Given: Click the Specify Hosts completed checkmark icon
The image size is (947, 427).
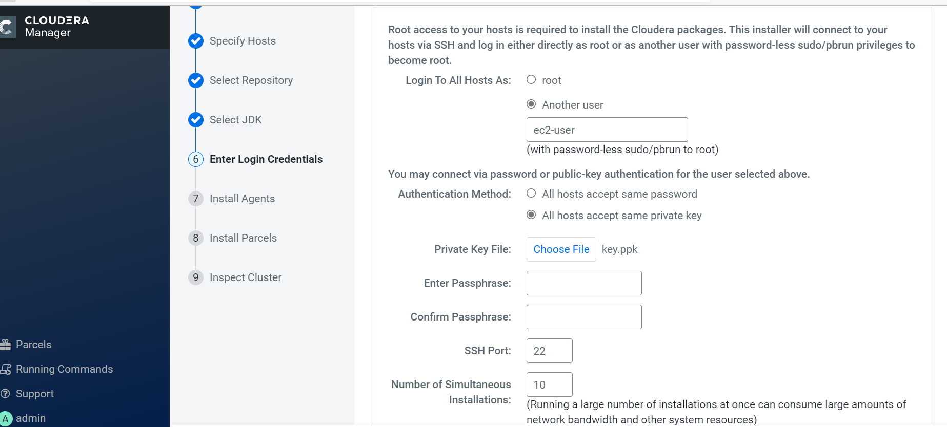Looking at the screenshot, I should click(x=196, y=41).
